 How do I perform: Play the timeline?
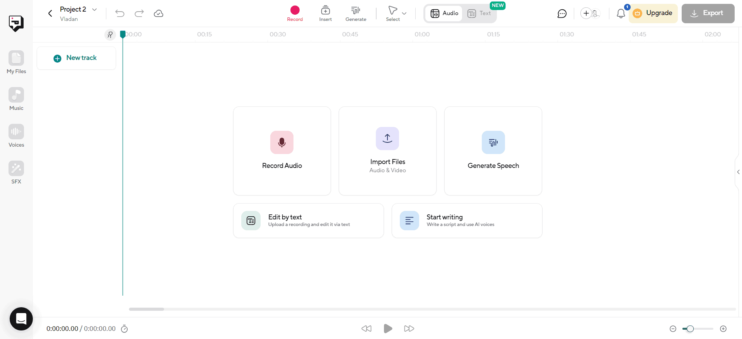coord(388,329)
